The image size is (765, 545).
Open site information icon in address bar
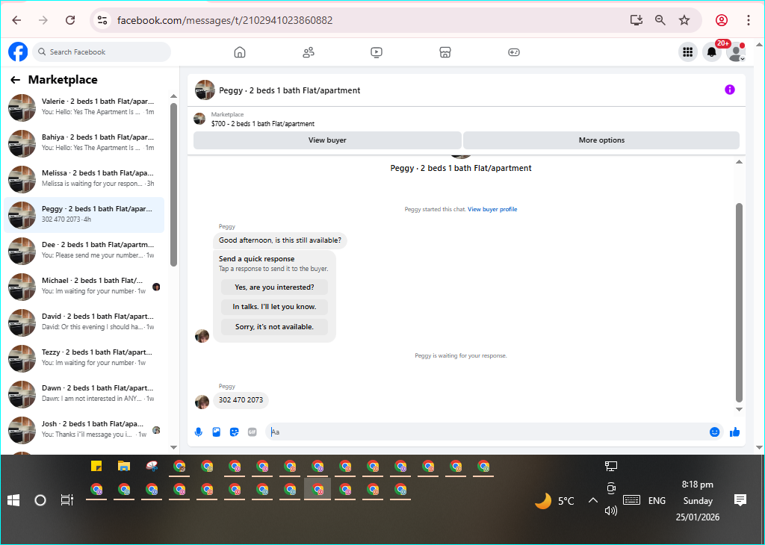(102, 20)
